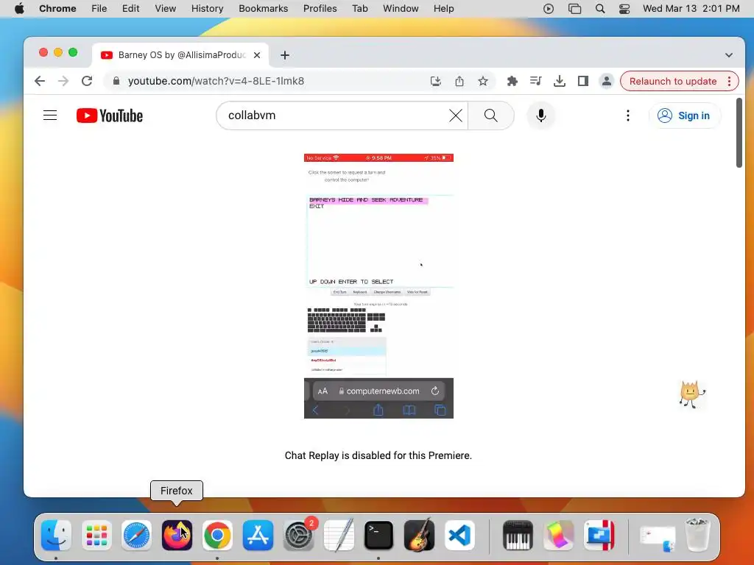Show Chrome downloads
This screenshot has height=565, width=754.
click(560, 81)
